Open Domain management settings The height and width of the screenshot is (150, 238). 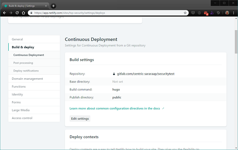[34, 79]
